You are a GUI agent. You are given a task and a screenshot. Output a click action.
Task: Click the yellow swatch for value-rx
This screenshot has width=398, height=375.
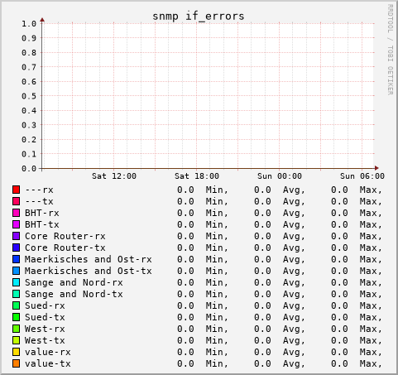click(x=16, y=352)
